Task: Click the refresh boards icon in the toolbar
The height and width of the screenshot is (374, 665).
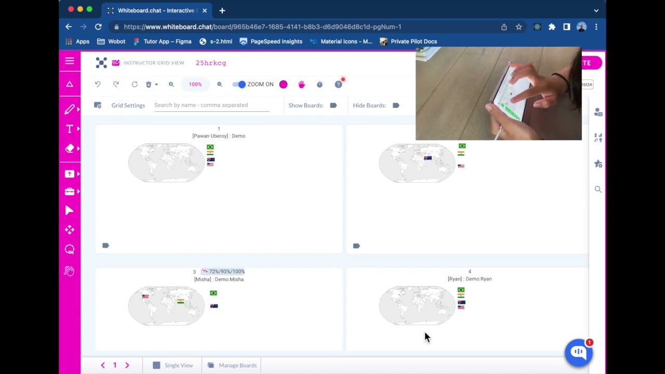Action: pyautogui.click(x=135, y=84)
